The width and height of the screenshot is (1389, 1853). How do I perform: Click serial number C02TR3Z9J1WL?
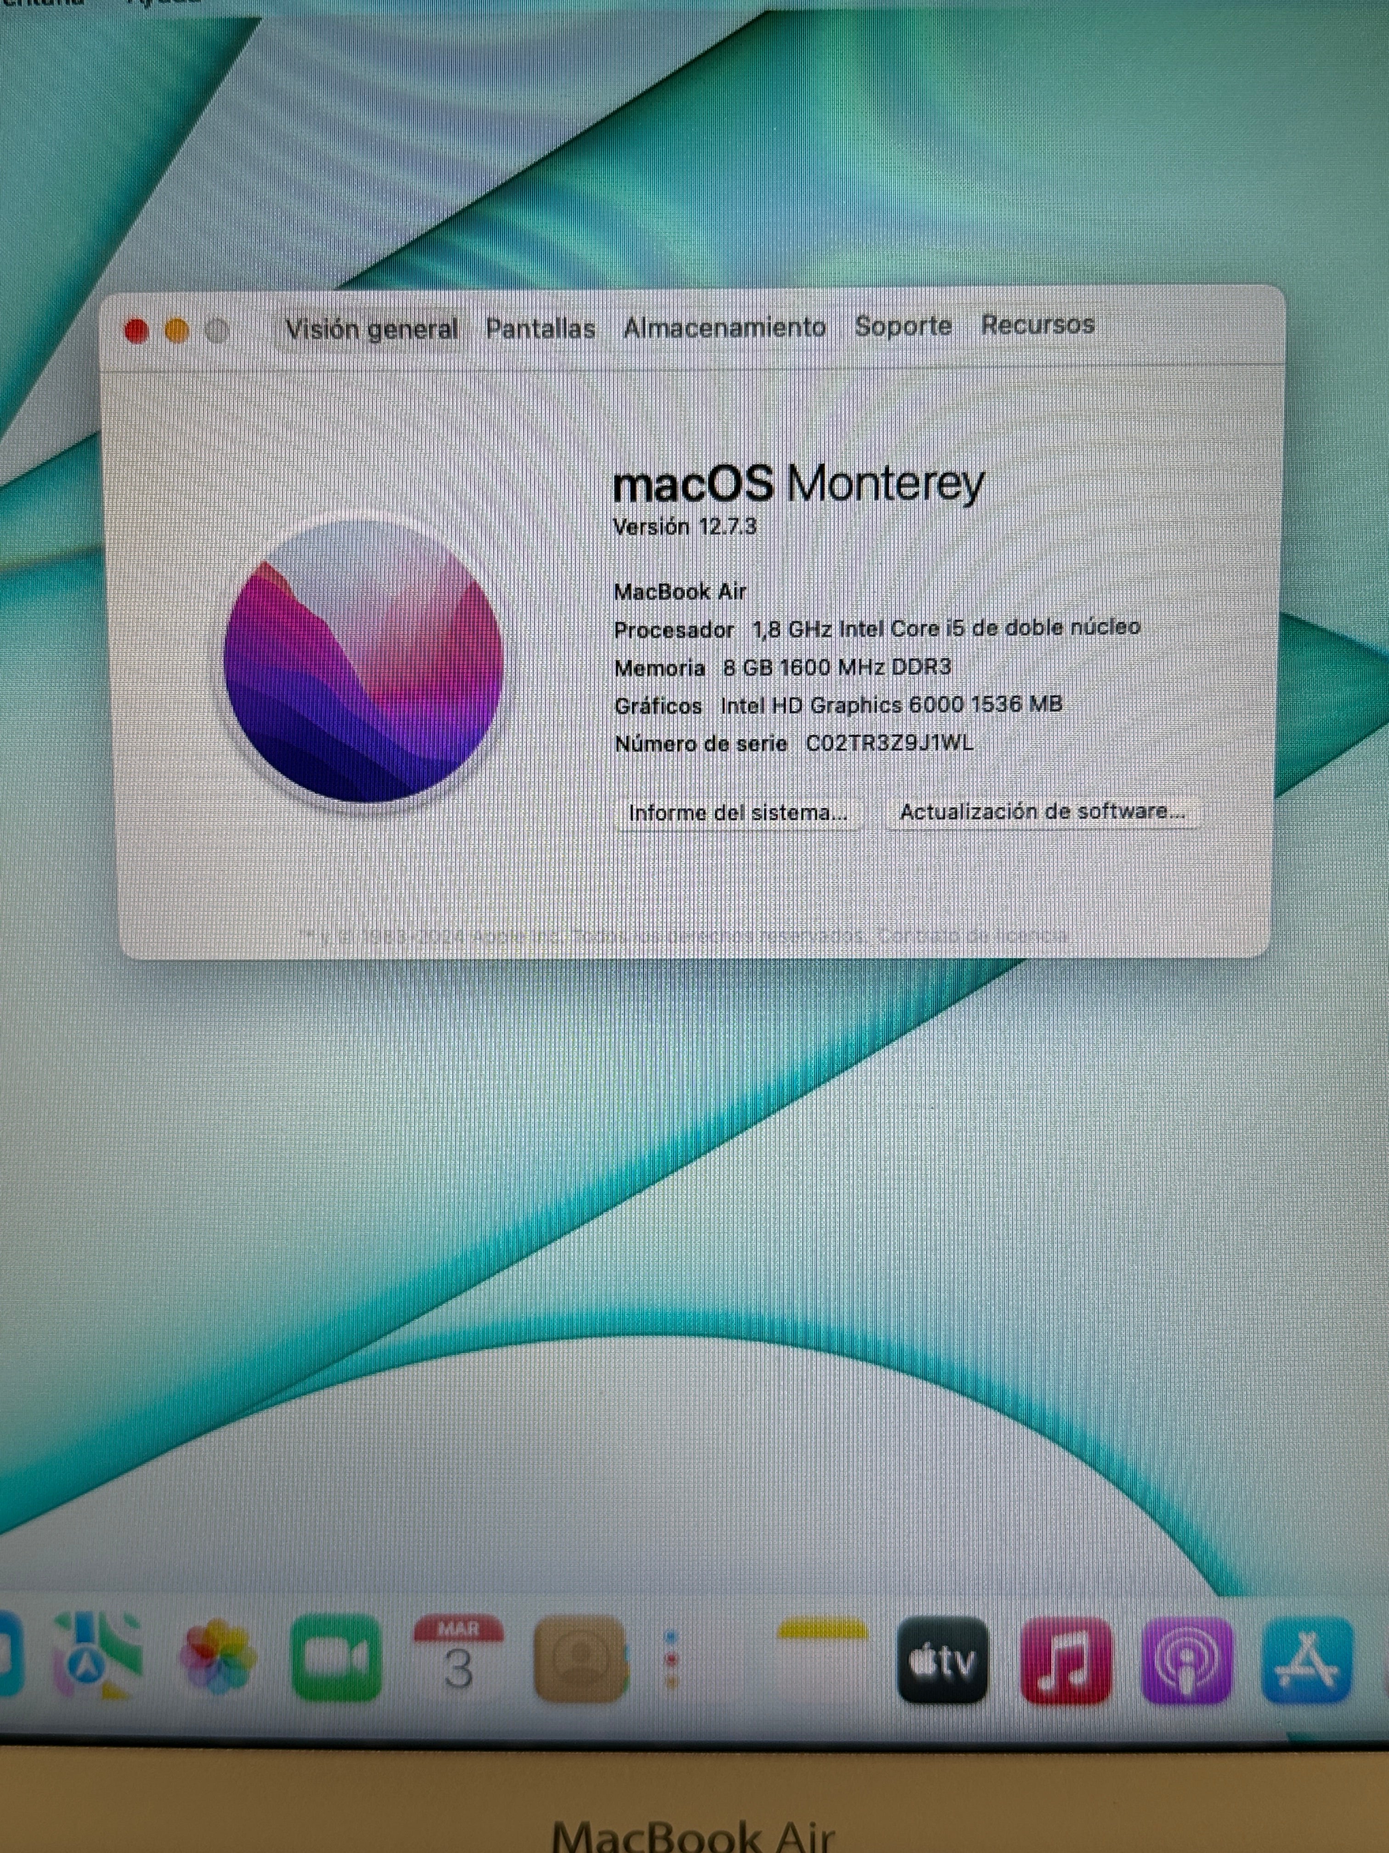[889, 743]
